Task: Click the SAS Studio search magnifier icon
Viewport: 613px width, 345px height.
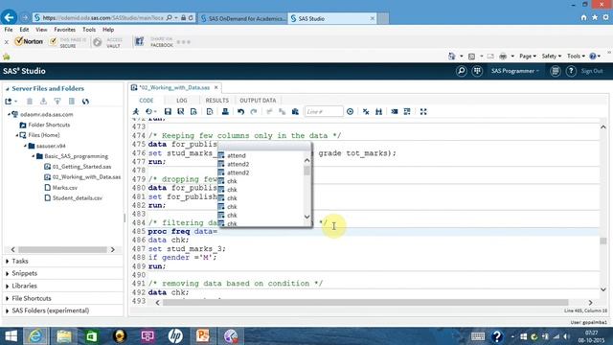Action: [x=462, y=71]
